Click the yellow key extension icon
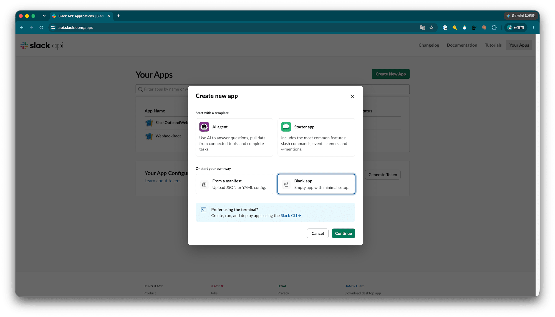 click(455, 27)
